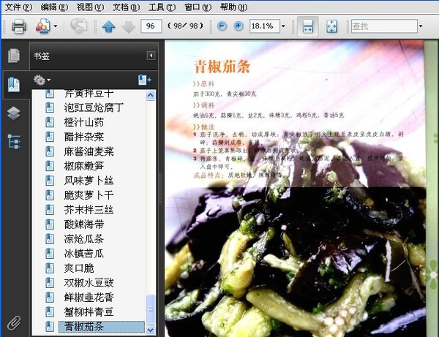Screen dimensions: 439x337
Task: Select bookmark 爽口脆
Action: click(x=79, y=268)
